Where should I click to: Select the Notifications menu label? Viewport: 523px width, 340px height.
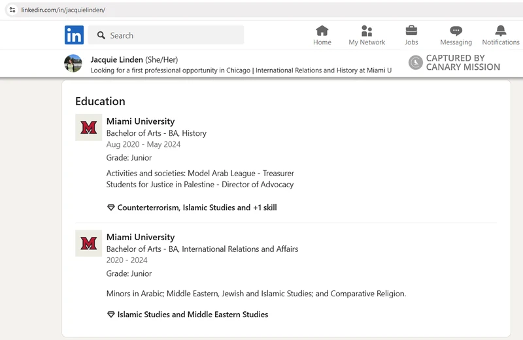click(501, 42)
